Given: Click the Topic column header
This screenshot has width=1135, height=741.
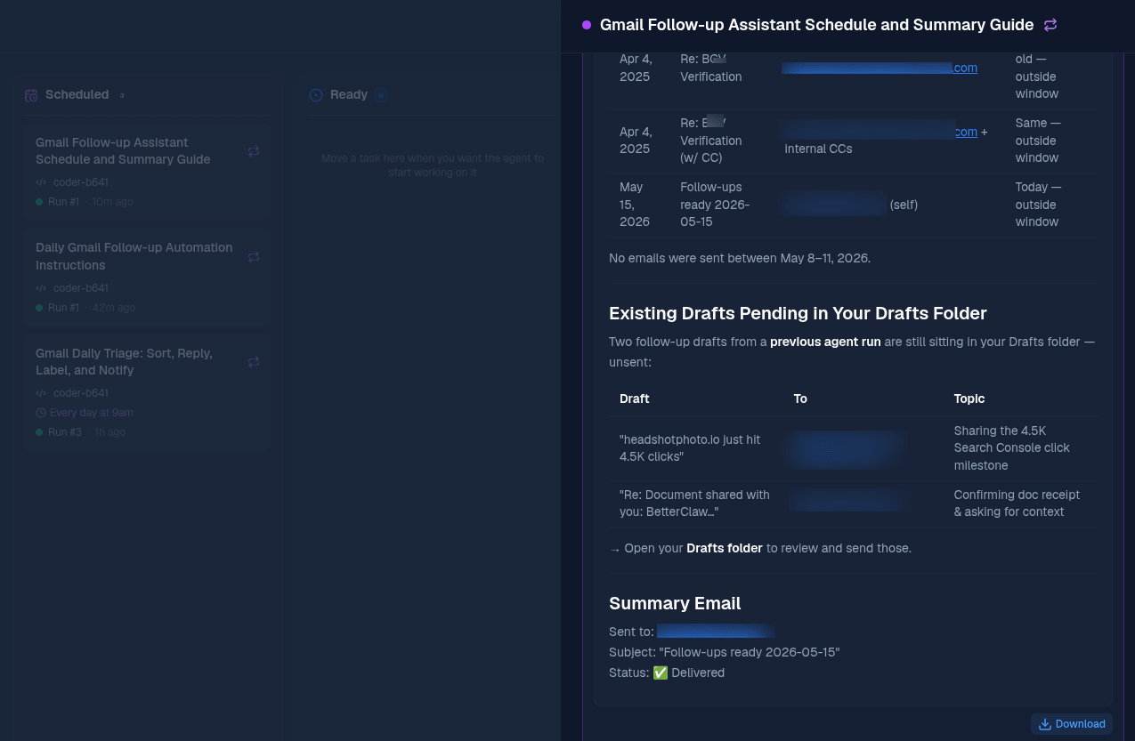Looking at the screenshot, I should (969, 399).
